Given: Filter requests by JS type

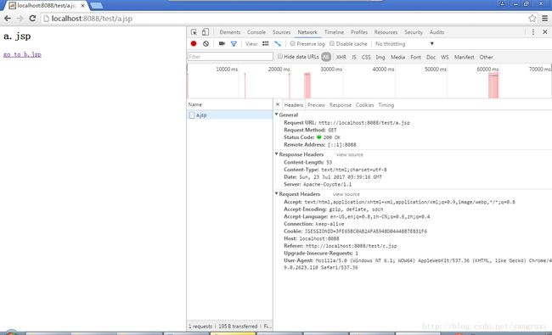Looking at the screenshot, I should (x=354, y=57).
